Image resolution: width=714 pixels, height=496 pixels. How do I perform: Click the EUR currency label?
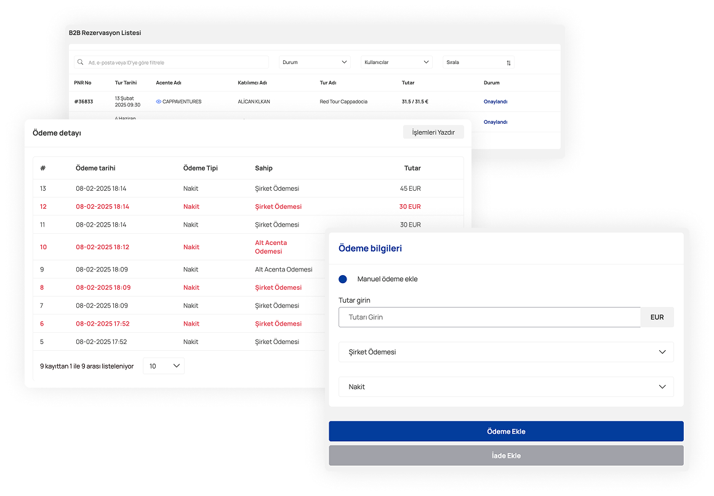tap(657, 317)
